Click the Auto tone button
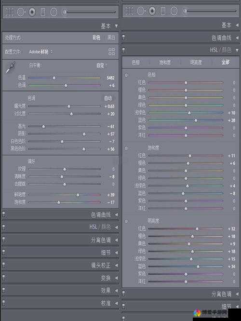 pyautogui.click(x=108, y=98)
